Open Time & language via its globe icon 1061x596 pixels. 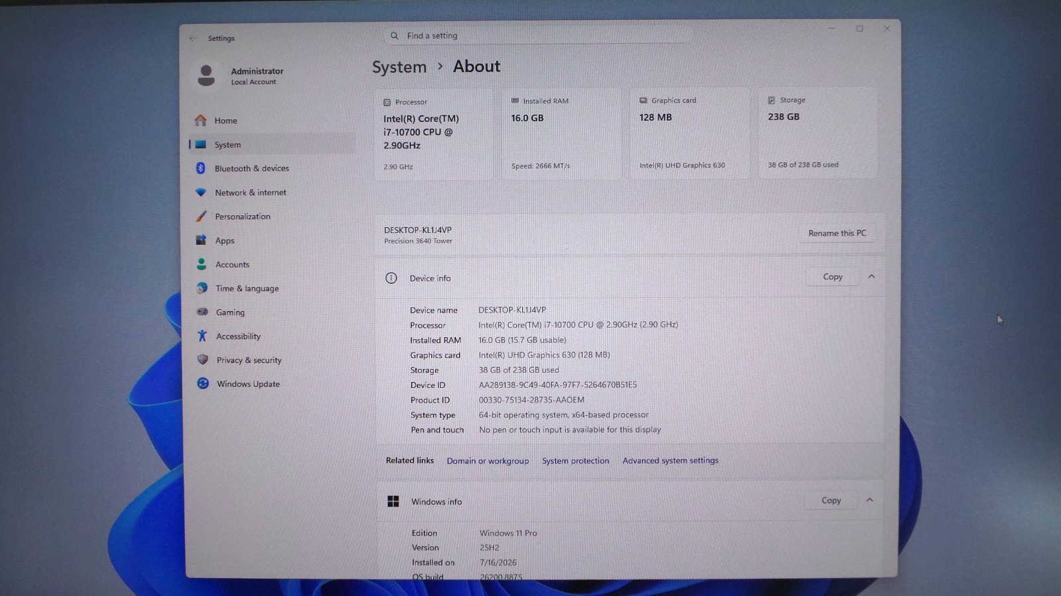(x=202, y=288)
